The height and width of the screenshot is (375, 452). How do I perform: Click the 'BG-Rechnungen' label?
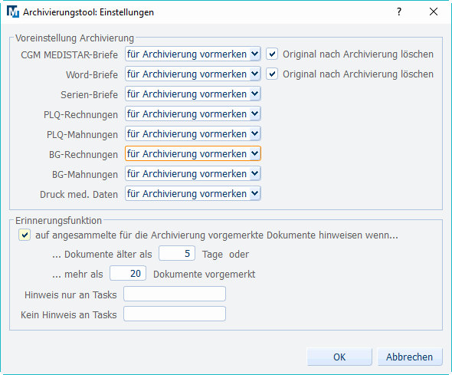84,154
